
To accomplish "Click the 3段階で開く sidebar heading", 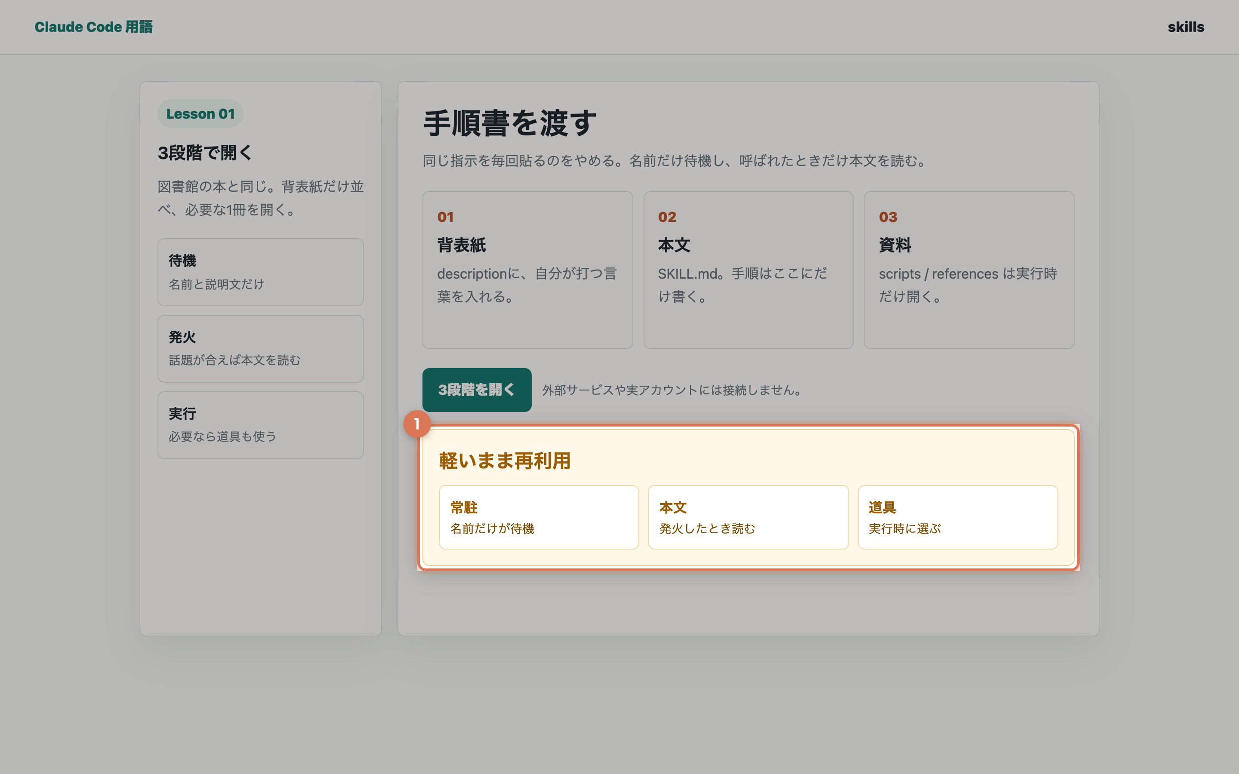I will [x=205, y=153].
